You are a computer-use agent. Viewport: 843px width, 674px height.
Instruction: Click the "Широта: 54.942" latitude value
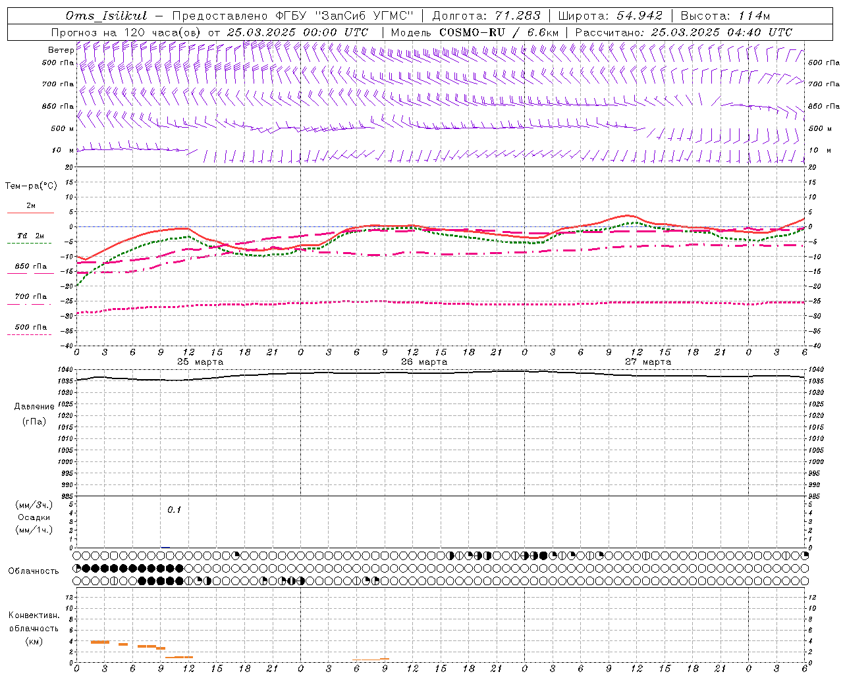click(x=610, y=16)
